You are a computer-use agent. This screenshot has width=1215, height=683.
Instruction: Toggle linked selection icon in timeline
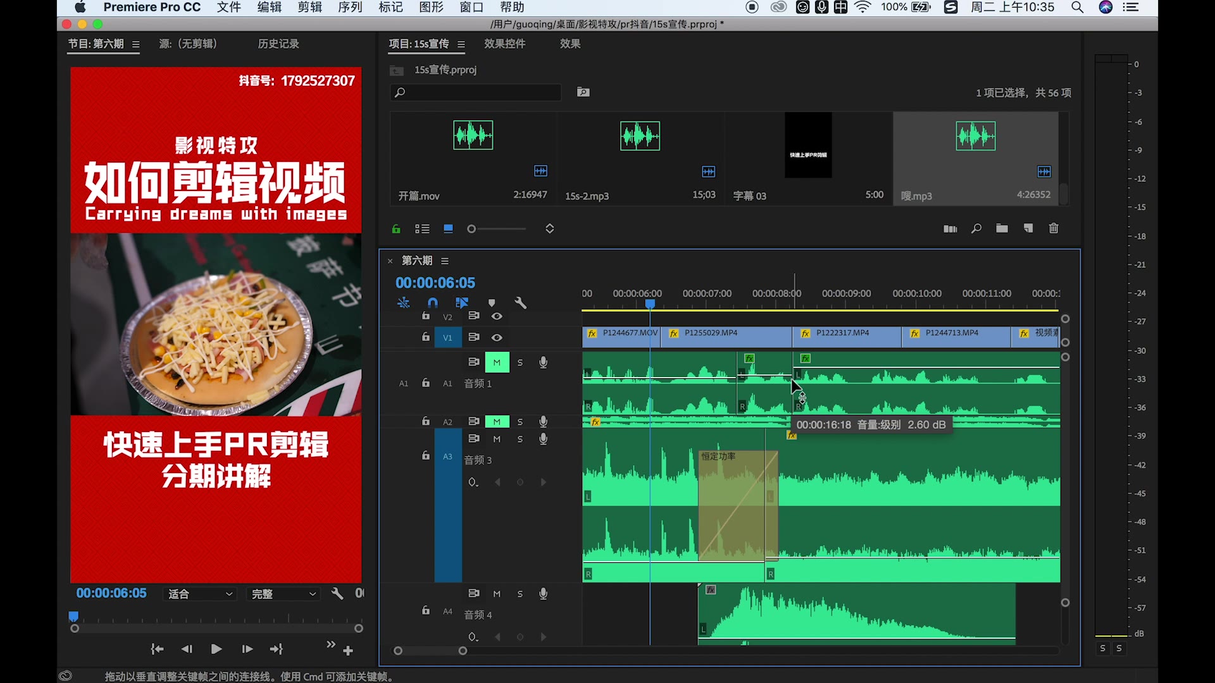pyautogui.click(x=462, y=303)
